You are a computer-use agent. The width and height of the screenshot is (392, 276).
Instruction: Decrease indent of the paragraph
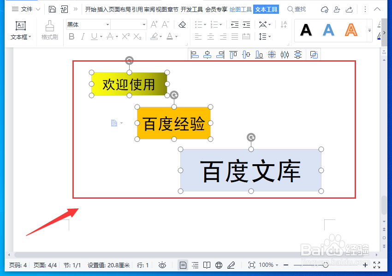point(234,24)
